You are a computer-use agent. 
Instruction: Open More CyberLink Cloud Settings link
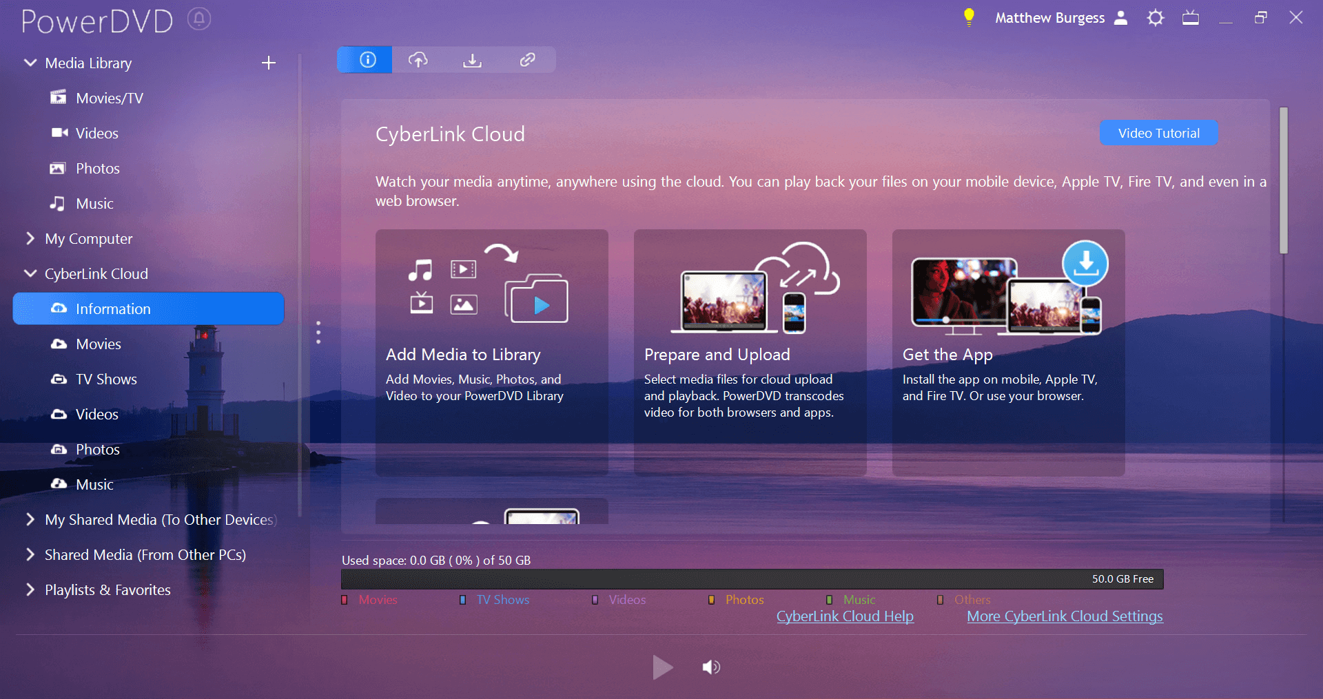pyautogui.click(x=1065, y=616)
